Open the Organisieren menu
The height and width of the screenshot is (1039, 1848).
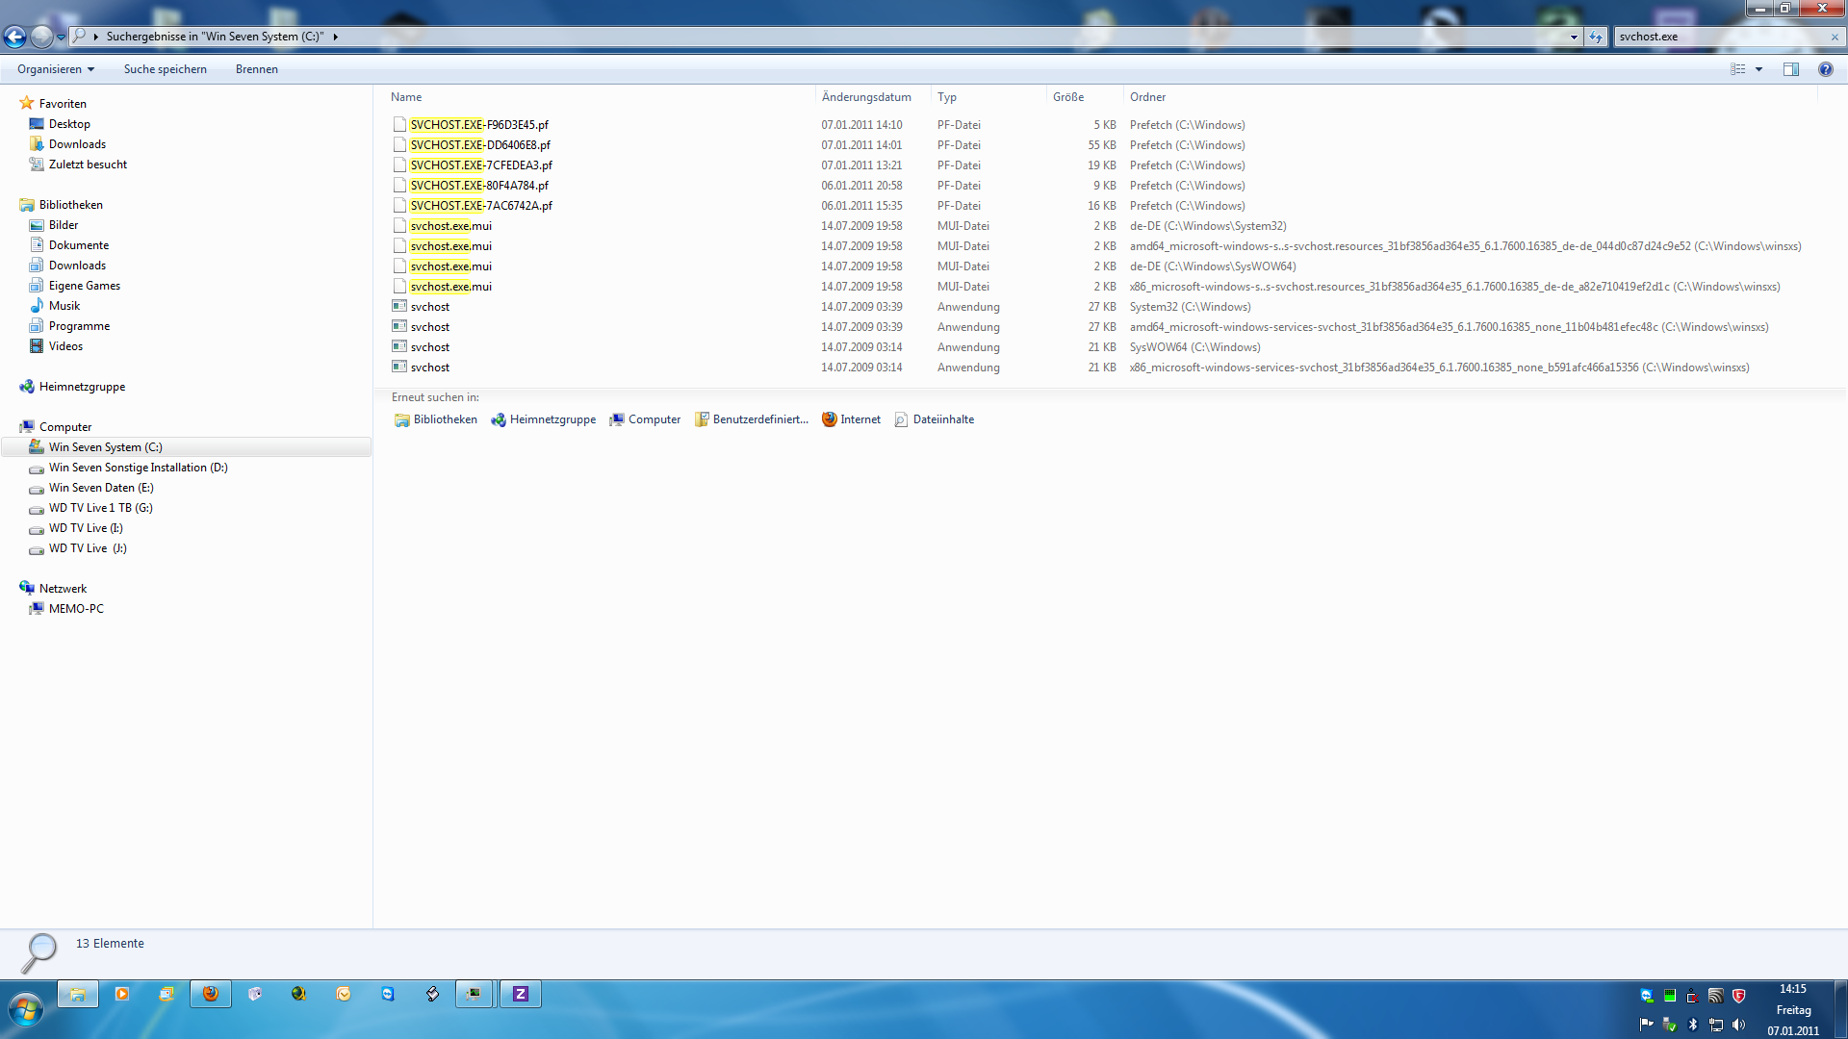coord(56,69)
